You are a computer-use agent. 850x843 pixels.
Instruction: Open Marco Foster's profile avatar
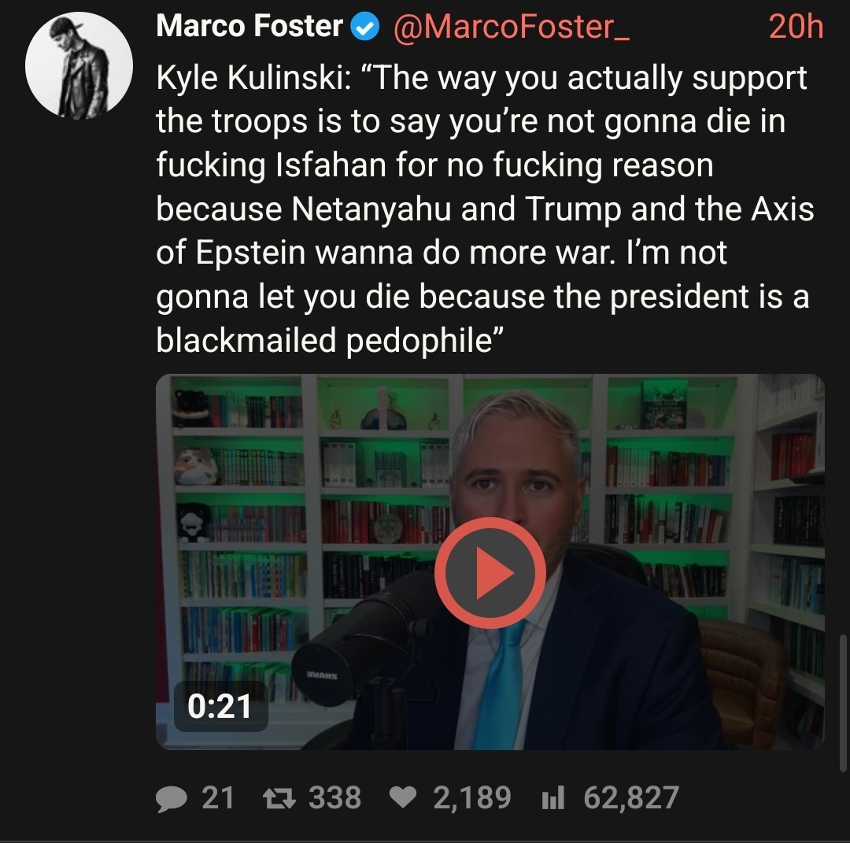pos(79,65)
